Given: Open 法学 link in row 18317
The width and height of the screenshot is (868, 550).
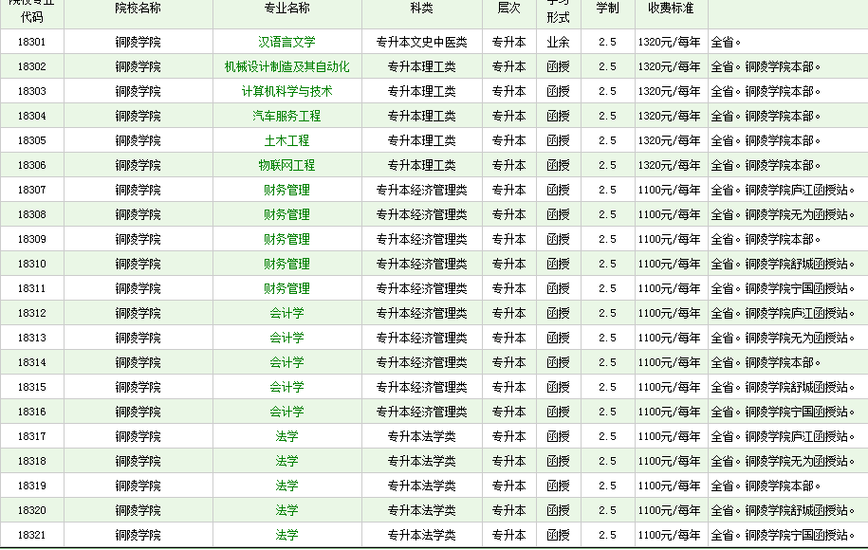Looking at the screenshot, I should (286, 436).
